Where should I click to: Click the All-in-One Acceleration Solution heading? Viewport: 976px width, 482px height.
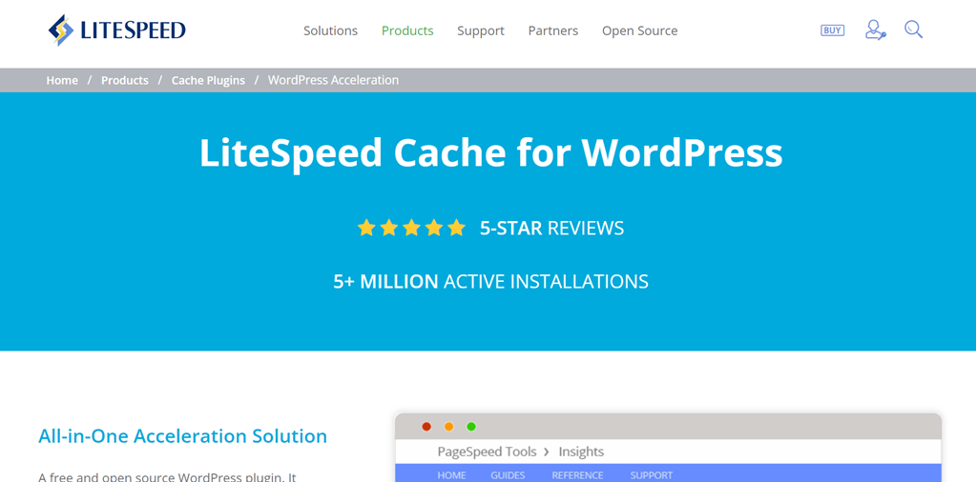(182, 436)
